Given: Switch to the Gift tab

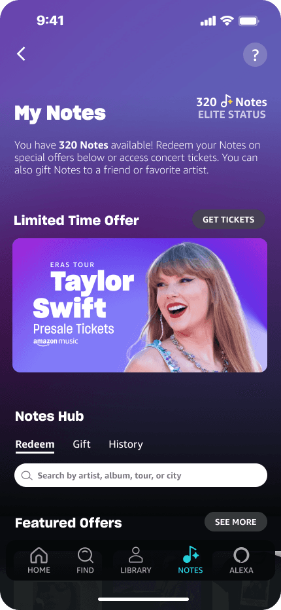Looking at the screenshot, I should pos(82,444).
